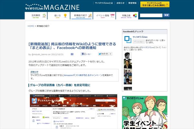The image size is (194, 129).
Task: Switch to the 特集企画 tab
Action: [x=127, y=16]
